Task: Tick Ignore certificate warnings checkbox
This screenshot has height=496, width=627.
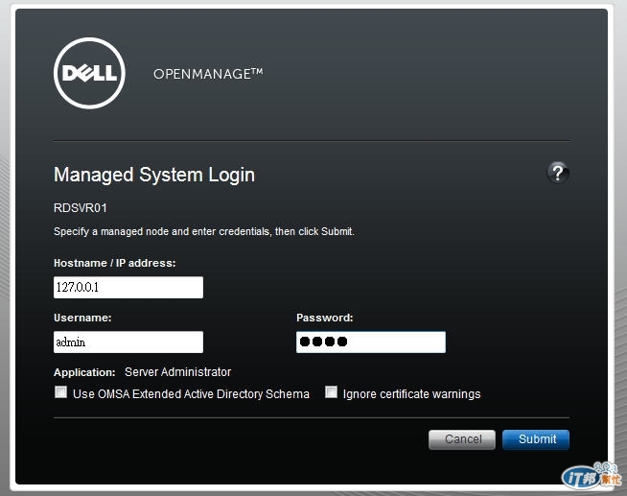Action: pyautogui.click(x=331, y=392)
